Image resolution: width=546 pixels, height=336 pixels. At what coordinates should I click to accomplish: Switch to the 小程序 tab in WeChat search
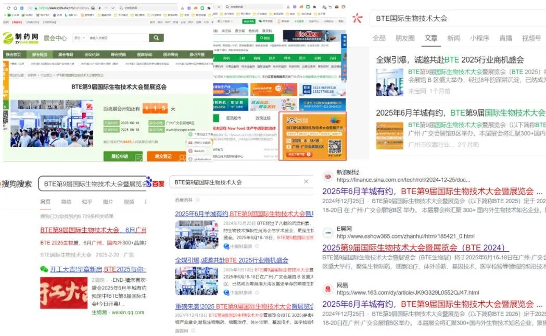coord(479,38)
